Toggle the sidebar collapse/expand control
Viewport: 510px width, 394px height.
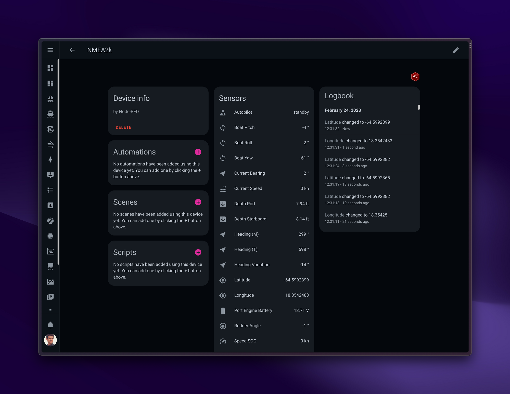[50, 50]
